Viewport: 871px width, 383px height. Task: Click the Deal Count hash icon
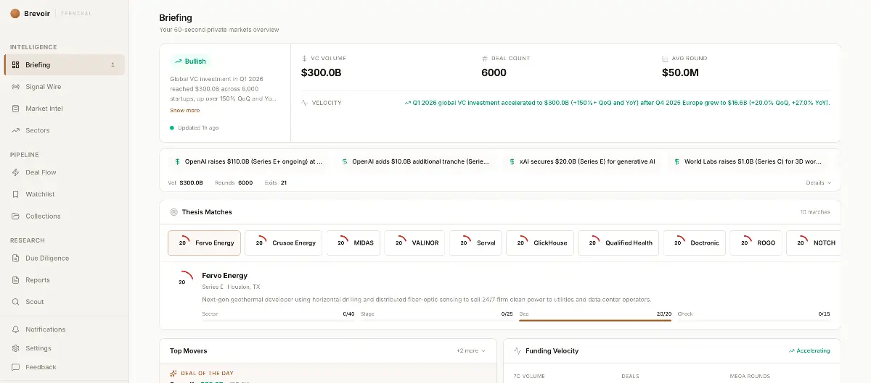[x=484, y=59]
